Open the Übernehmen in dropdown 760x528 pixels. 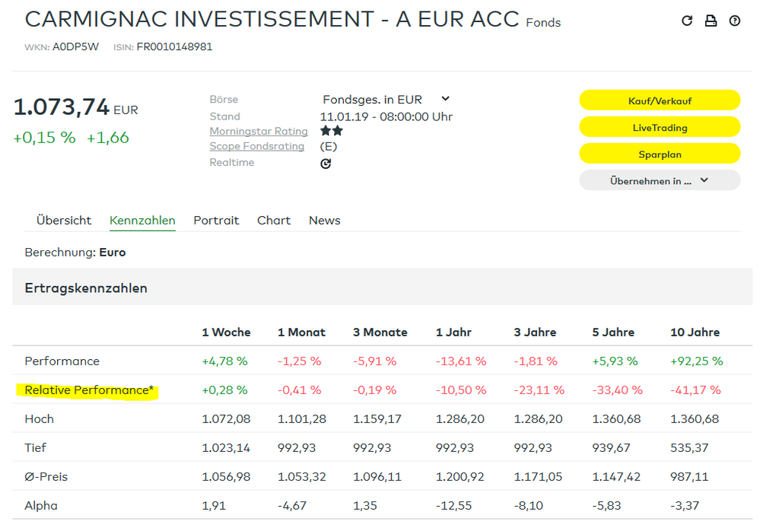click(659, 180)
